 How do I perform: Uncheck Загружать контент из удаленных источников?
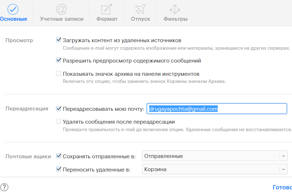point(59,40)
